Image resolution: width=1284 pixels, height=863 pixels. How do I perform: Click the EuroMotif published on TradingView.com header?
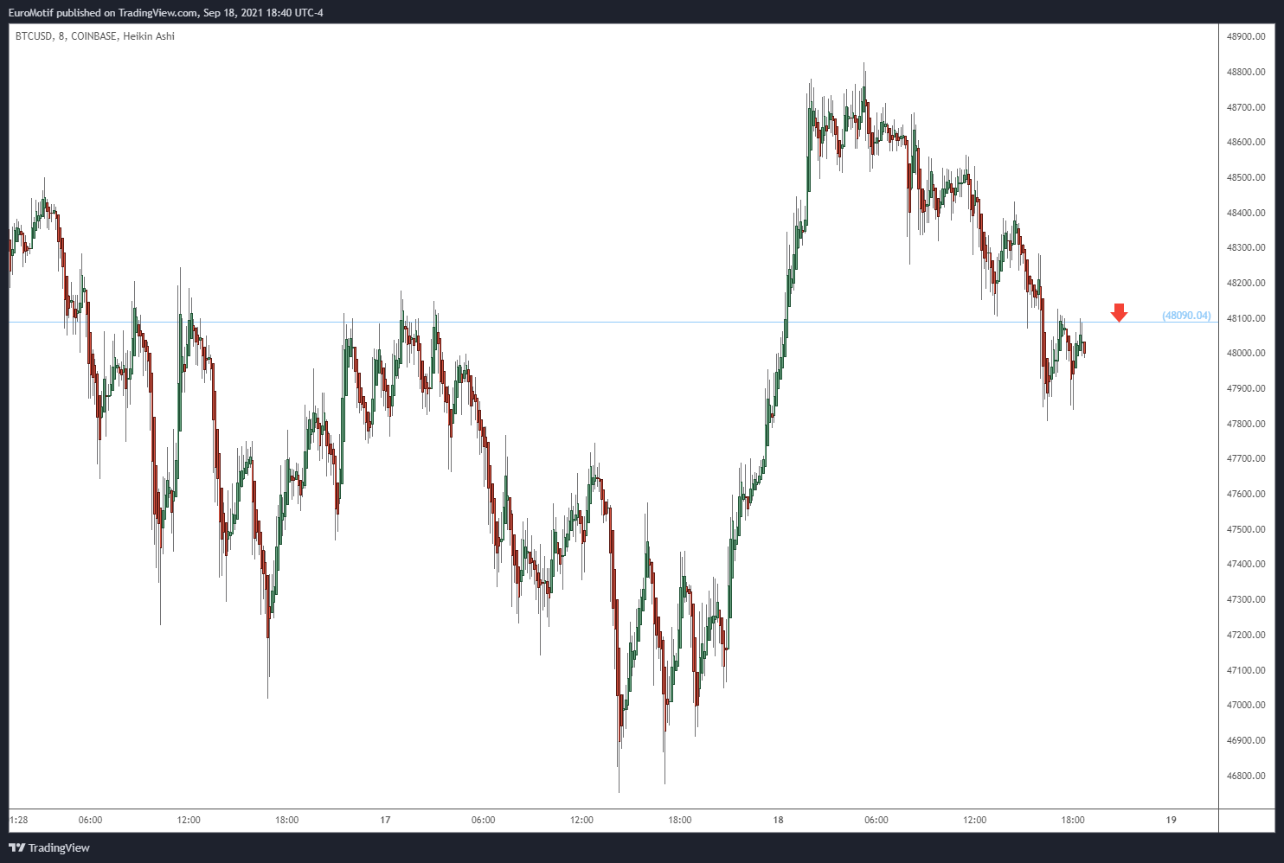tap(166, 13)
